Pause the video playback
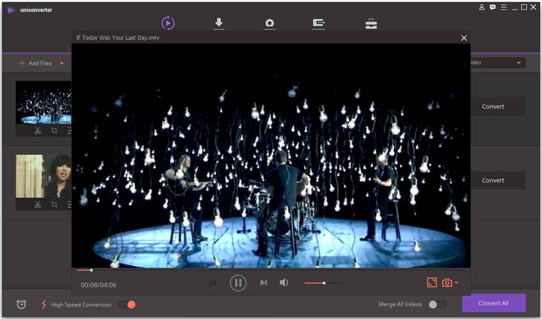542x319 pixels. (x=238, y=283)
